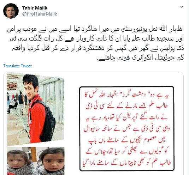Screen dimensions: 189x175
Task: Click the white space right of Translate Tweet
Action: pyautogui.click(x=108, y=66)
